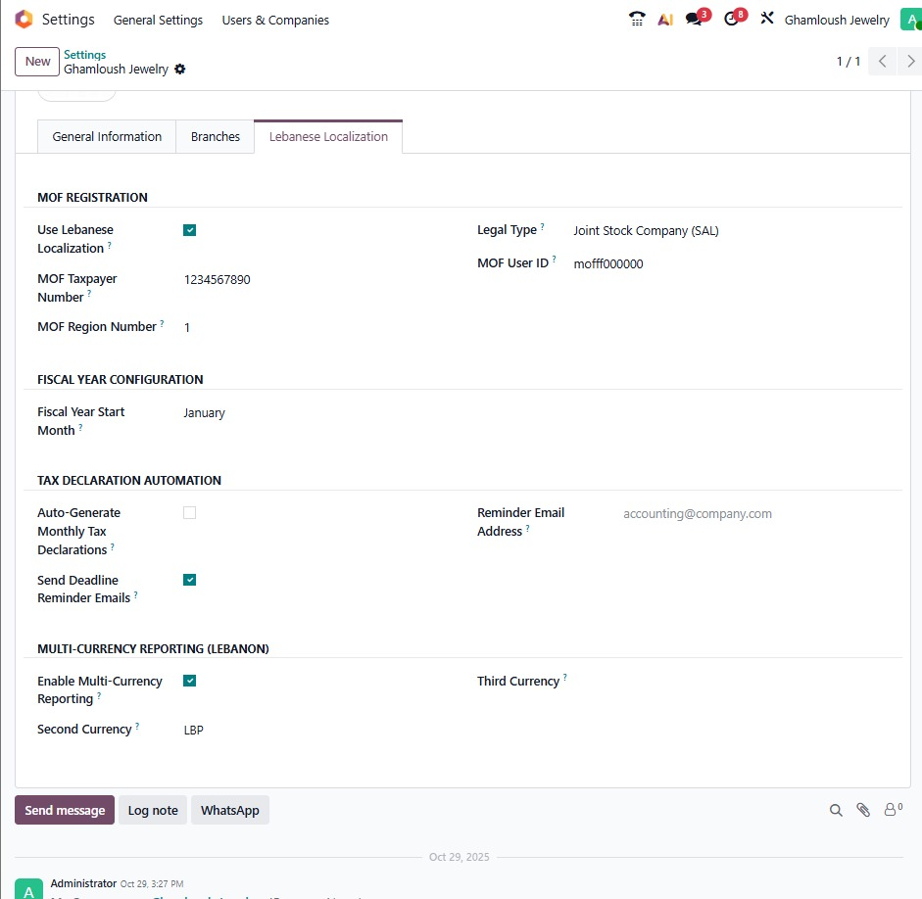The width and height of the screenshot is (922, 899).
Task: Enable Auto-Generate Monthly Tax Declarations checkbox
Action: click(190, 512)
